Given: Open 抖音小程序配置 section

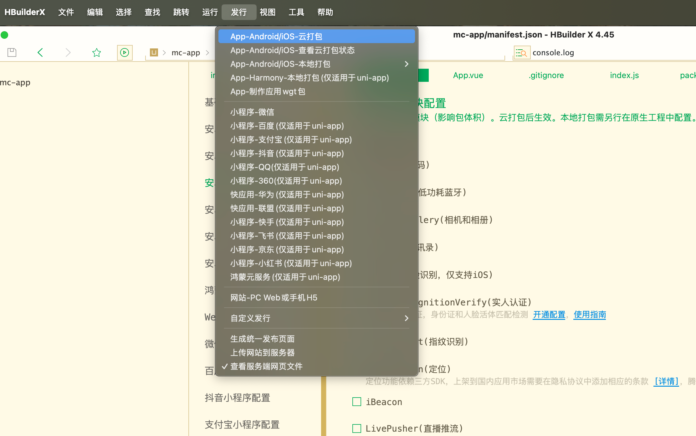Looking at the screenshot, I should coord(237,398).
